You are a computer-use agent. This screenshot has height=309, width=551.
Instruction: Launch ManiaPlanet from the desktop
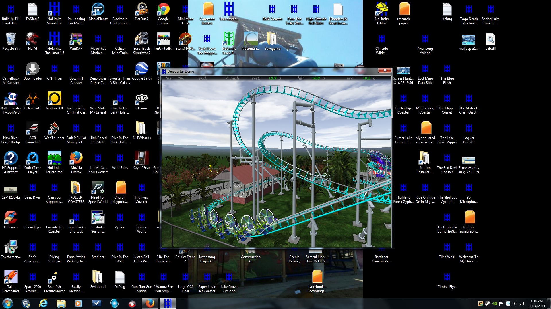(x=98, y=11)
